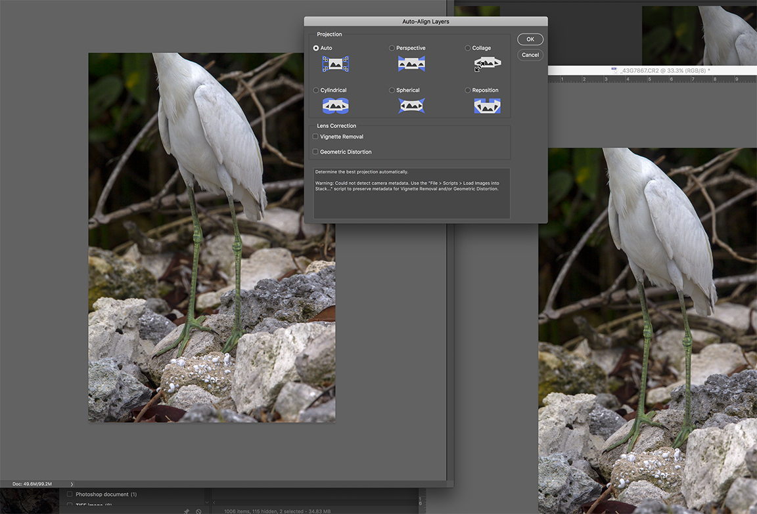The image size is (757, 514).
Task: Choose the Spherical radio option
Action: (392, 91)
